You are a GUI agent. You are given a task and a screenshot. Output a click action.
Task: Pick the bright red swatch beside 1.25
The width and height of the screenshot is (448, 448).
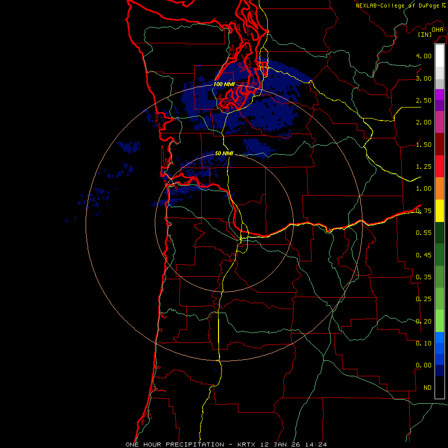tap(440, 166)
